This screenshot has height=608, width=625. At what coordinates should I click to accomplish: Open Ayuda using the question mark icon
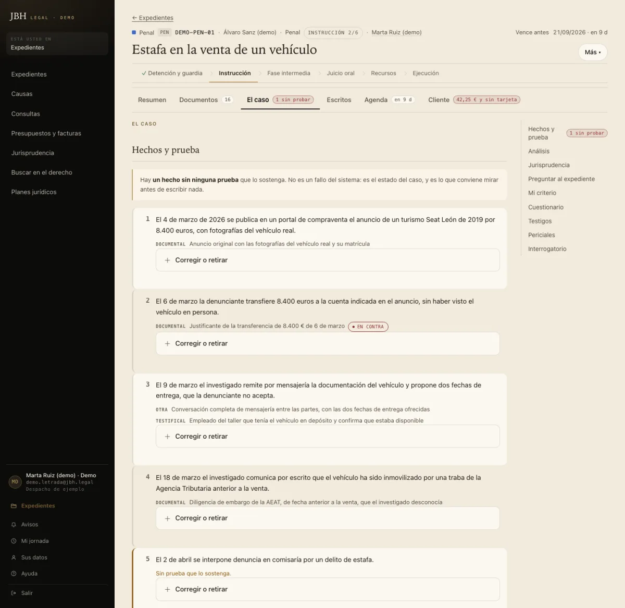14,574
